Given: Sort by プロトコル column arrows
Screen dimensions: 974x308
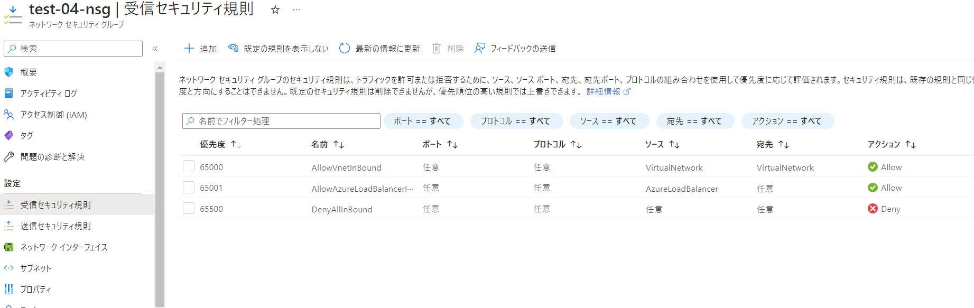Looking at the screenshot, I should click(576, 144).
